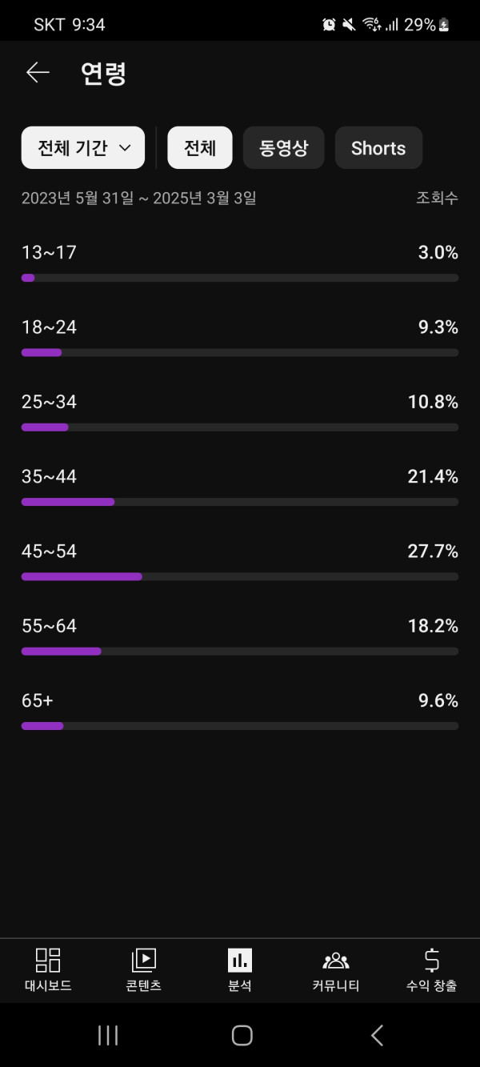
Task: Open the 수익 창출 monetization icon
Action: point(431,960)
